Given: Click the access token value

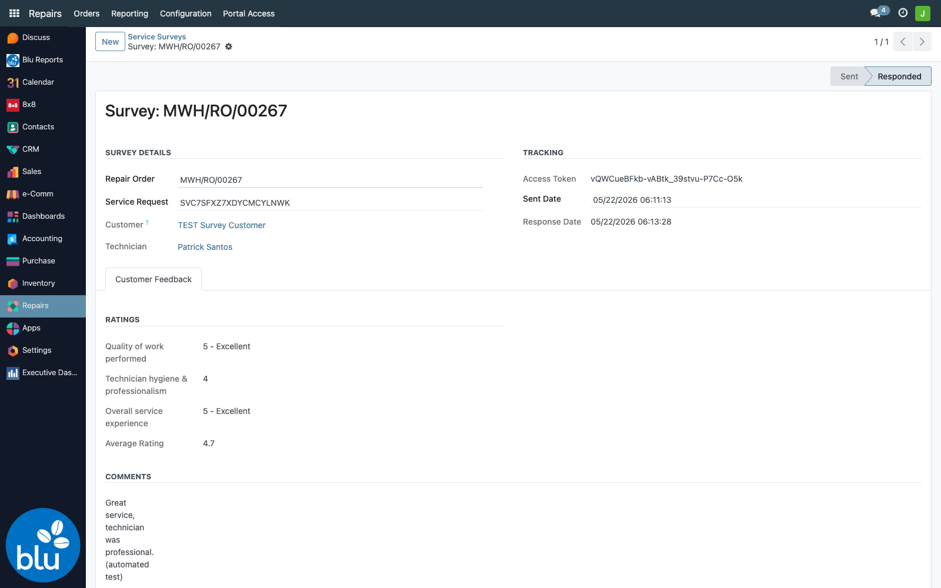Looking at the screenshot, I should (x=666, y=179).
